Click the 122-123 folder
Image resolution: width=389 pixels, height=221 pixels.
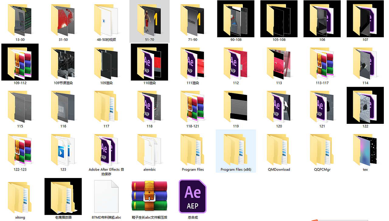coord(20,150)
